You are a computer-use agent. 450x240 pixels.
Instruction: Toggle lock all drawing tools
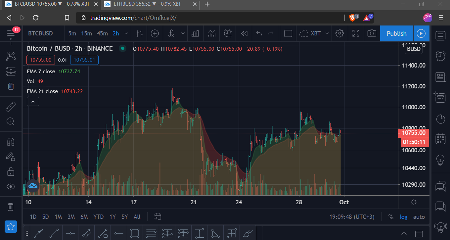[x=11, y=171]
